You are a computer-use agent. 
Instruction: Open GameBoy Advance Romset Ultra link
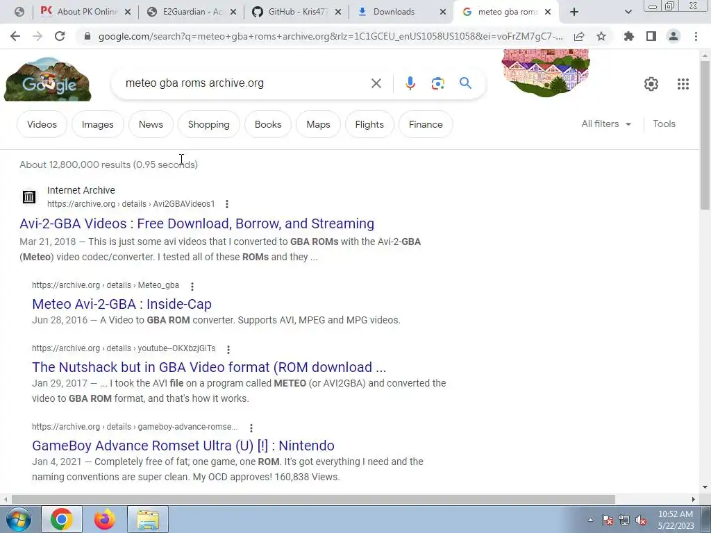pyautogui.click(x=183, y=446)
